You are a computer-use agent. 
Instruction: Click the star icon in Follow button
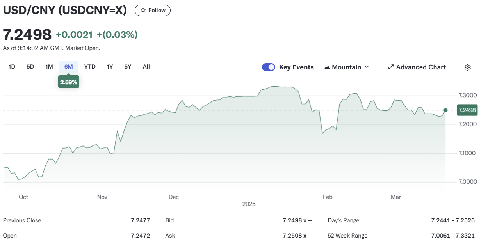coord(143,10)
